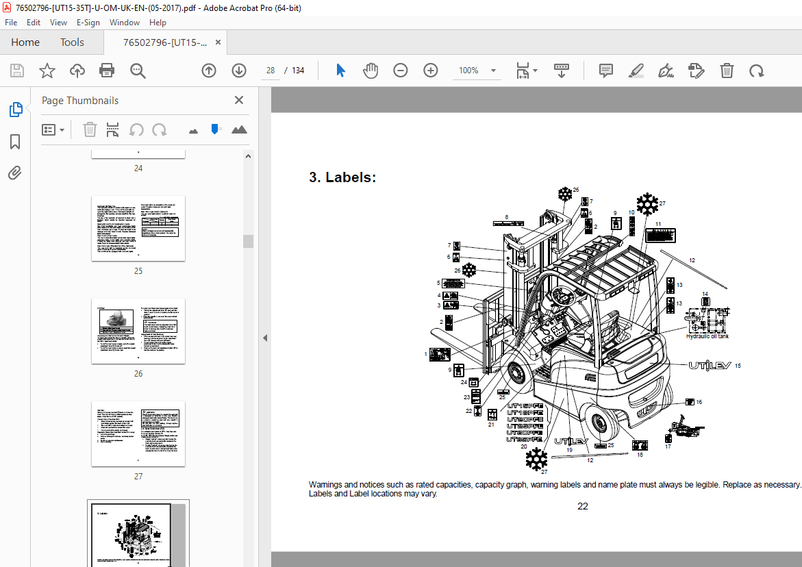The image size is (802, 567).
Task: Open the E-Sign menu
Action: 88,22
